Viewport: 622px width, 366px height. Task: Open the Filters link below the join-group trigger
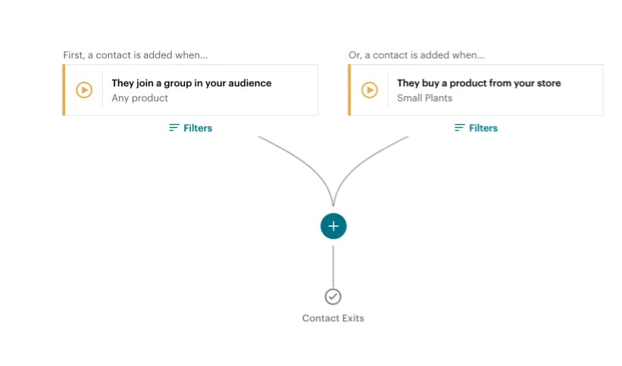[x=198, y=128]
